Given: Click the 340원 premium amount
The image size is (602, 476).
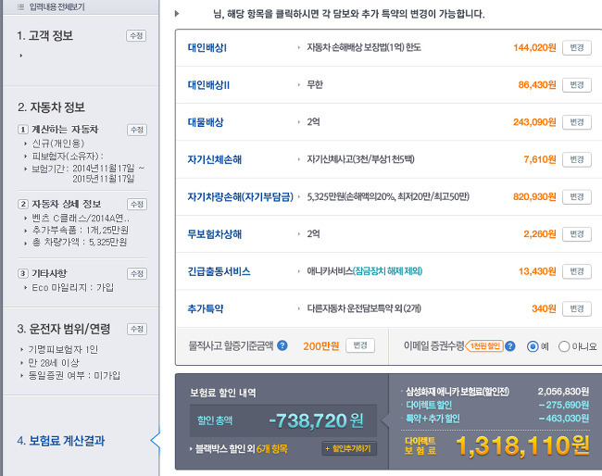Looking at the screenshot, I should tap(544, 308).
